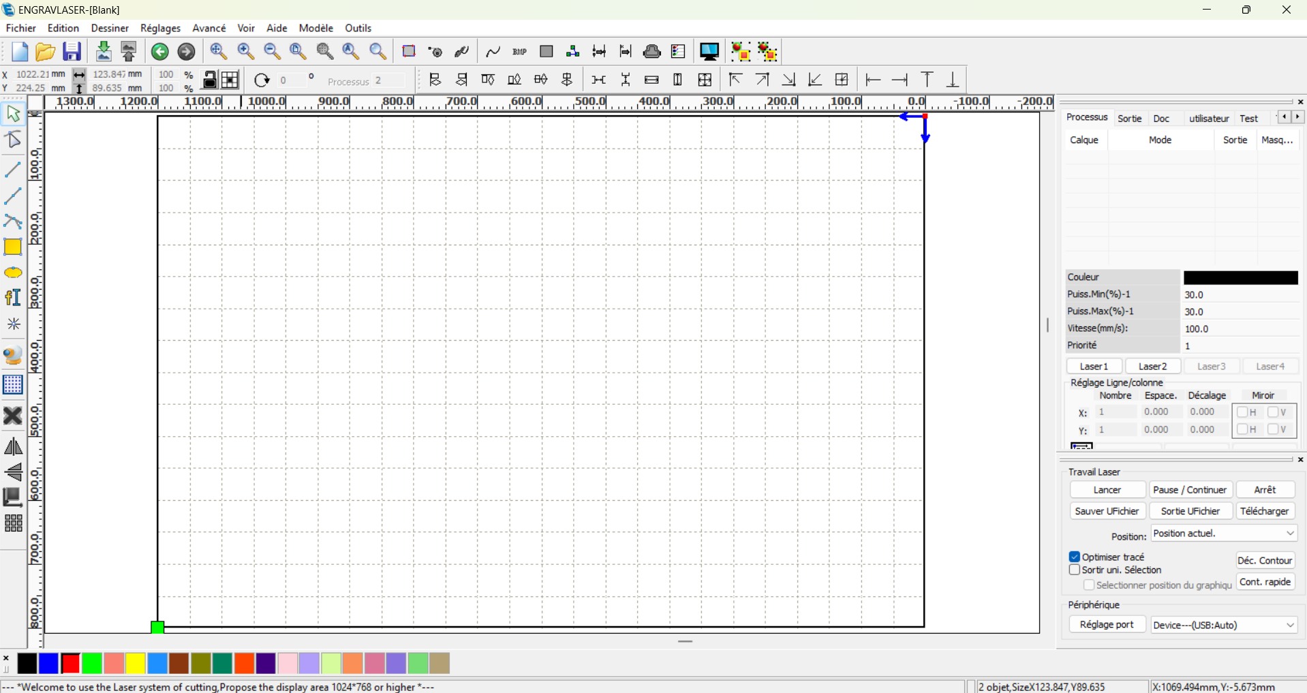Select the arrow pointer tool
Image resolution: width=1307 pixels, height=693 pixels.
tap(14, 114)
